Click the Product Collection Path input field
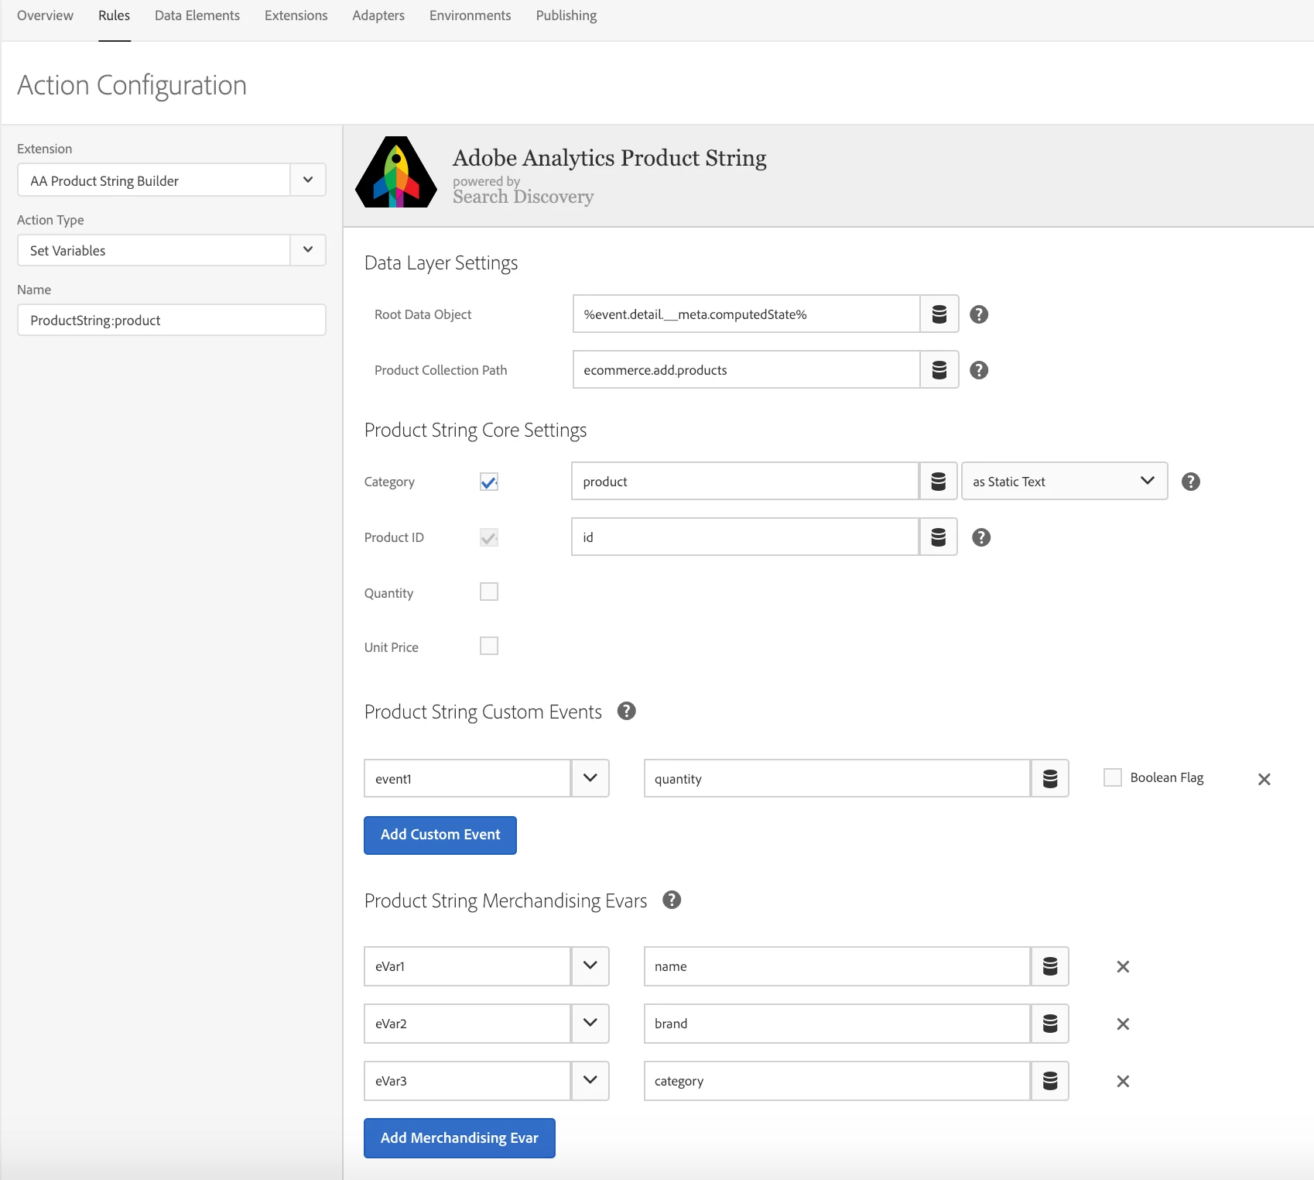This screenshot has height=1180, width=1314. [x=747, y=370]
